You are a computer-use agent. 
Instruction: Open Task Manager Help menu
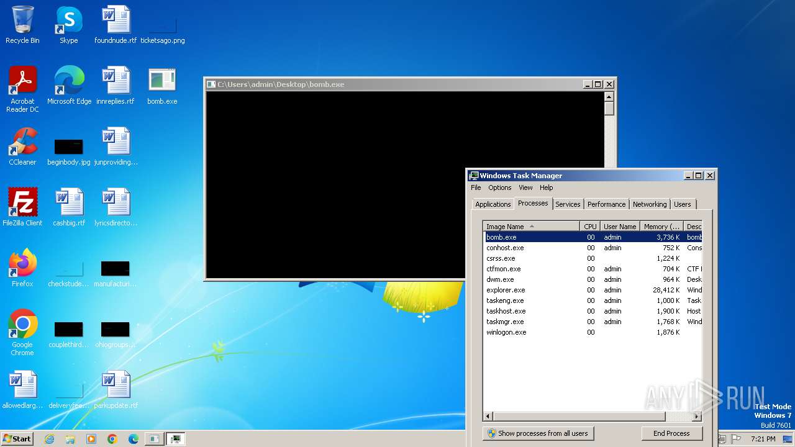click(x=546, y=187)
